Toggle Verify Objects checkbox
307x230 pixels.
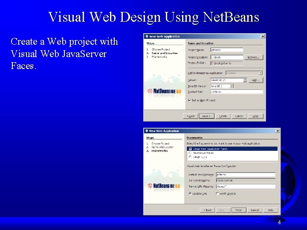tap(217, 194)
